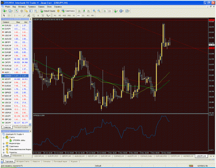Switch chart to candlesticks icon
This screenshot has width=216, height=168.
tap(84, 11)
